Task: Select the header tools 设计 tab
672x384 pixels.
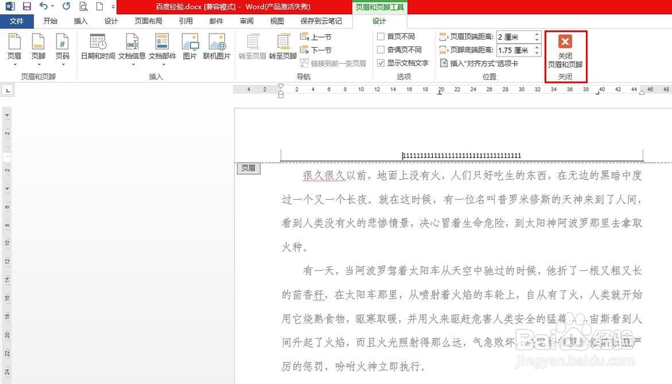Action: 379,21
